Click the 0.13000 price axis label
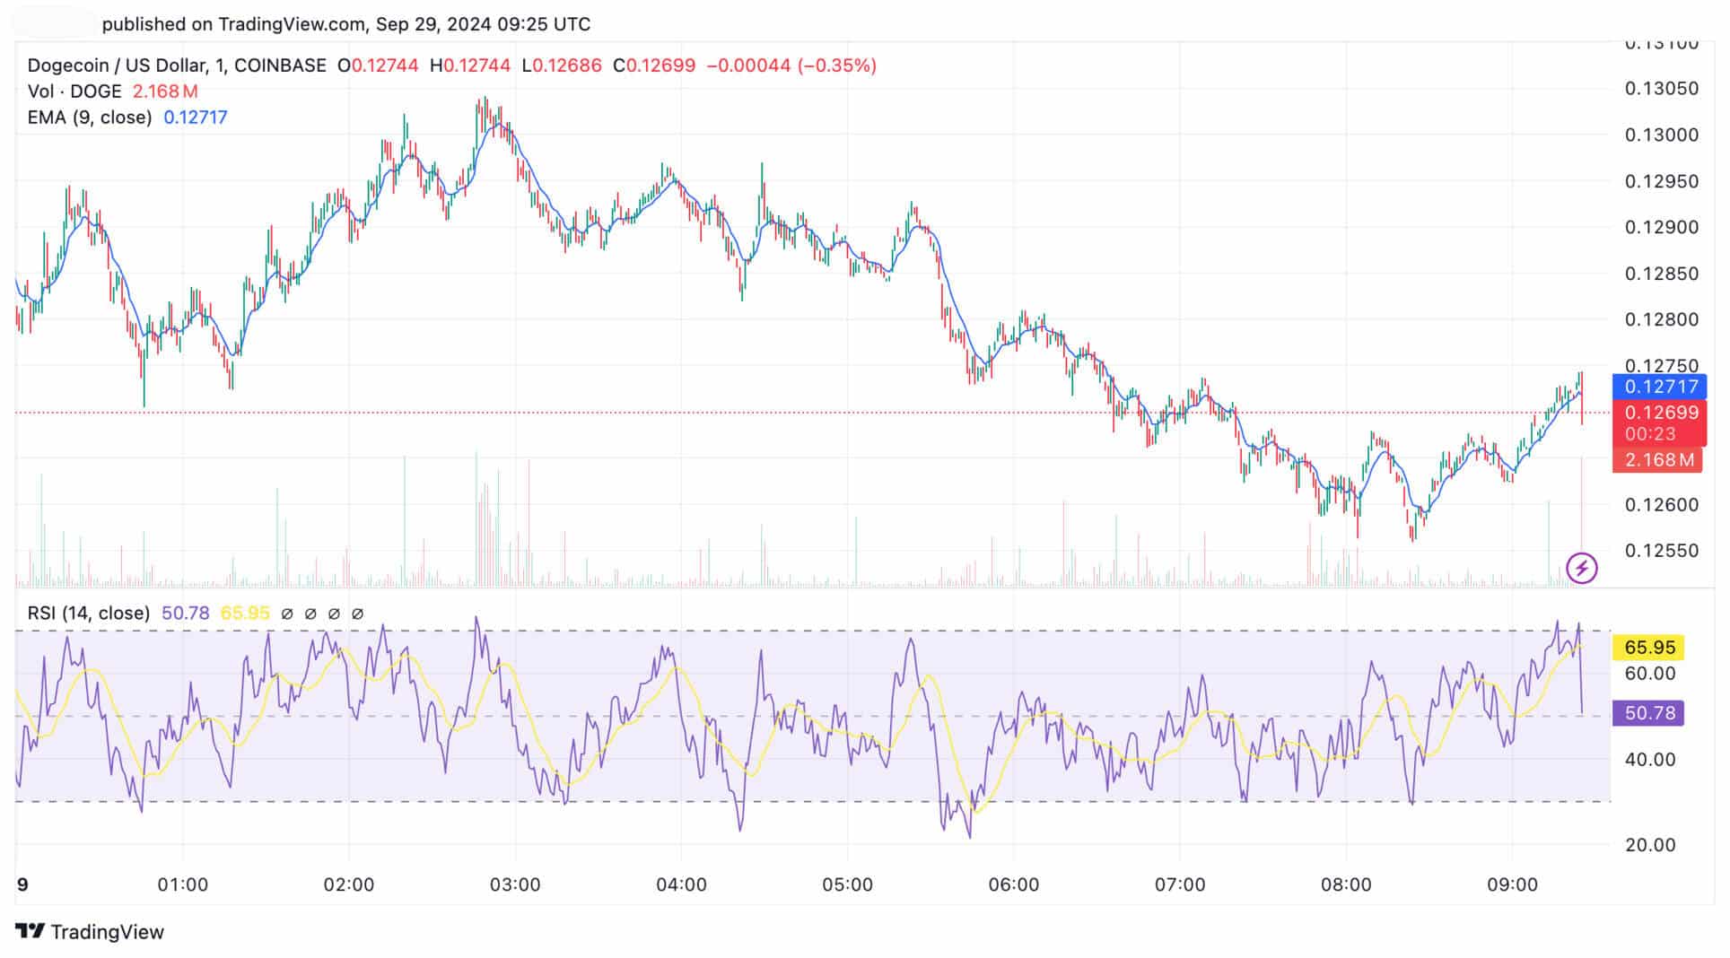The width and height of the screenshot is (1730, 958). 1662,135
